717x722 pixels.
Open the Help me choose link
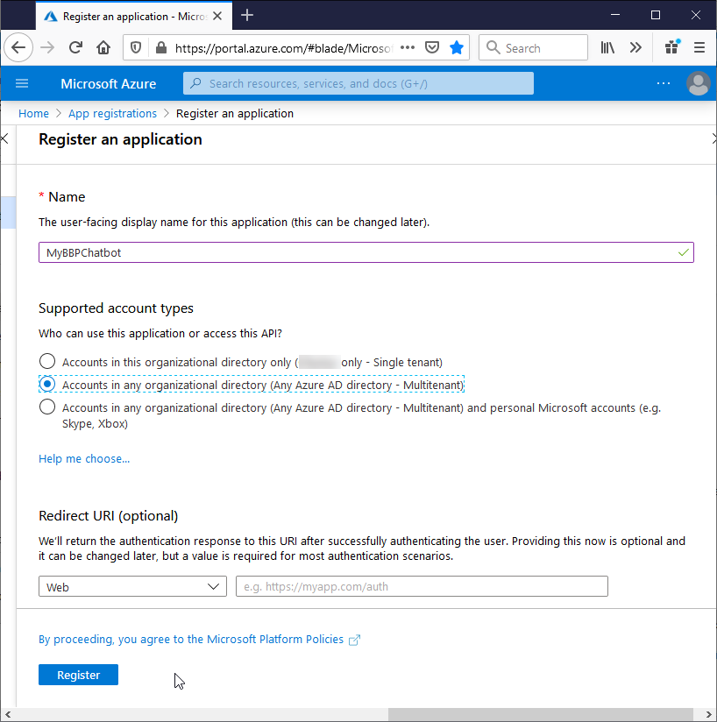[84, 458]
